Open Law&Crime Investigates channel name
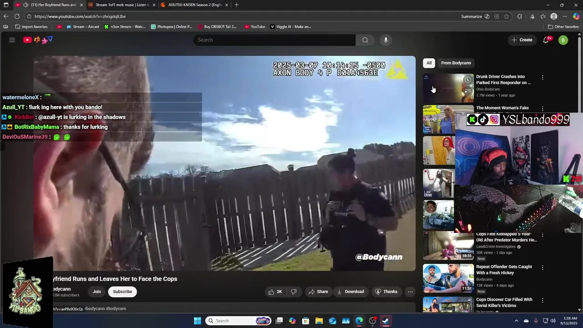This screenshot has height=328, width=583. tap(496, 246)
